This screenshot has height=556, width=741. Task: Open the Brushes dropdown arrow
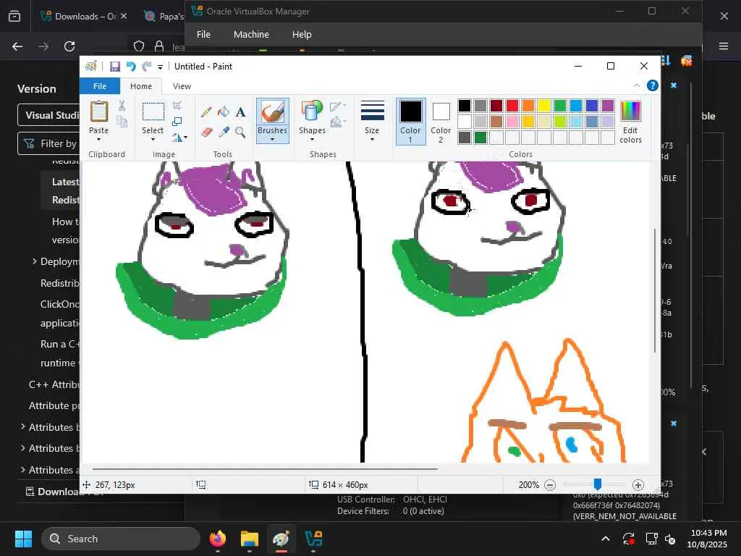272,140
